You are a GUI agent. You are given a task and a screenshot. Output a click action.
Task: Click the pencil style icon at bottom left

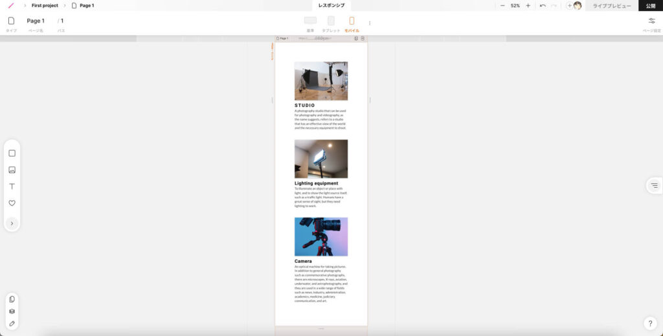[x=12, y=324]
